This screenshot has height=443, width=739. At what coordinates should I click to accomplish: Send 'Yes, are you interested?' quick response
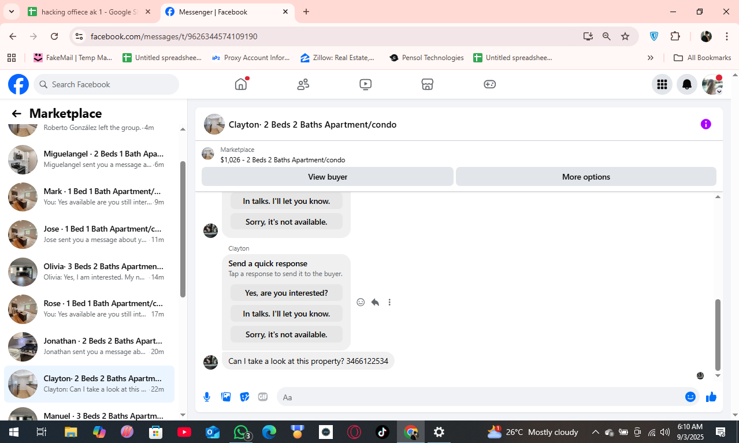coord(287,293)
